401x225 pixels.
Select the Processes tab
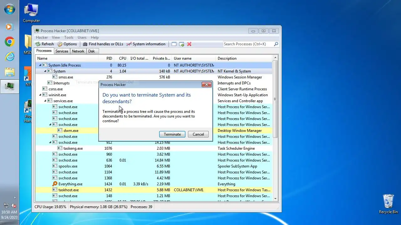(44, 51)
